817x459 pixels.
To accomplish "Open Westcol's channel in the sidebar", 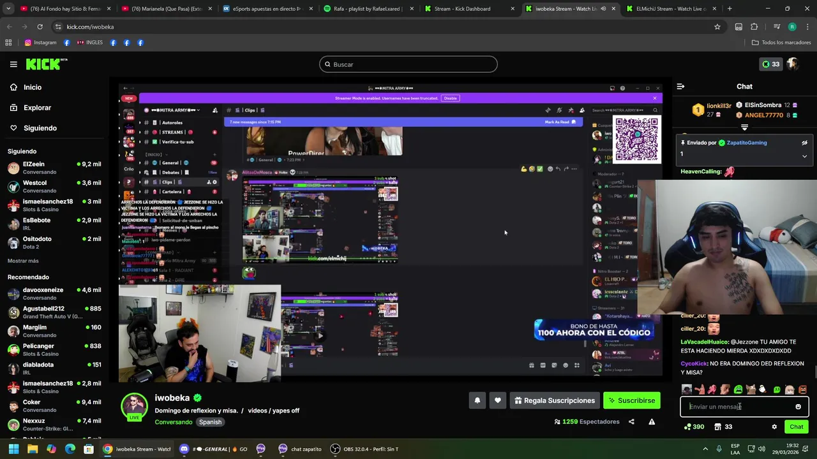I will (54, 187).
